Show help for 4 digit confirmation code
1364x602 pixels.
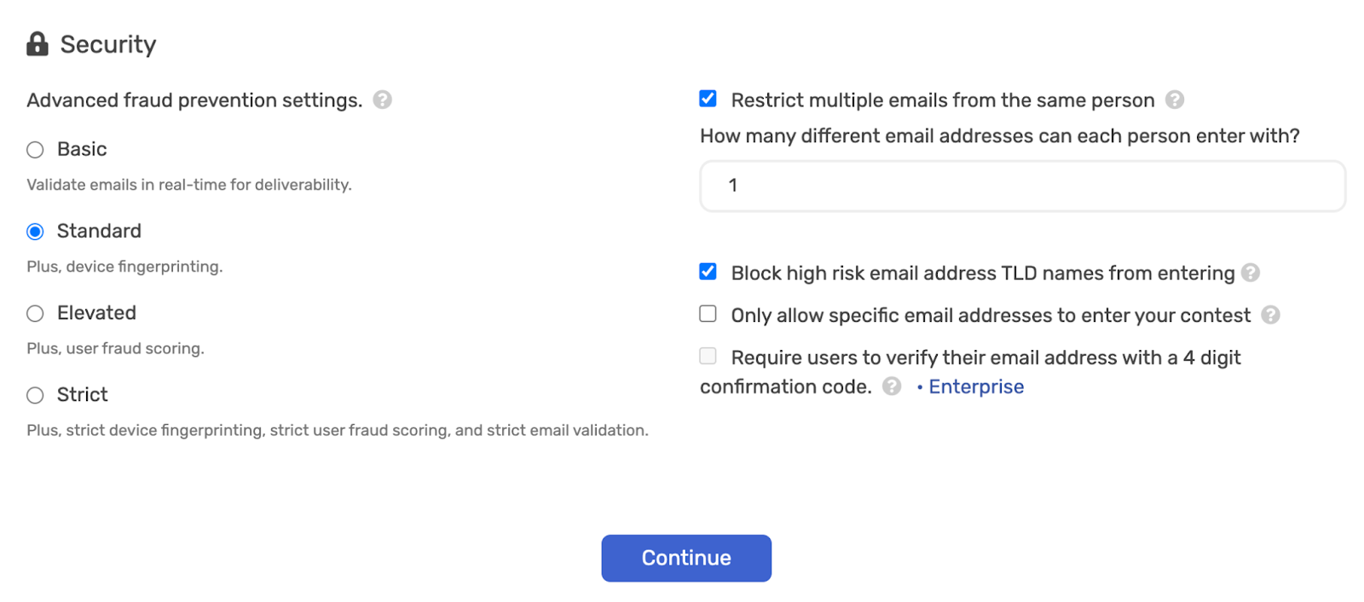pyautogui.click(x=892, y=387)
